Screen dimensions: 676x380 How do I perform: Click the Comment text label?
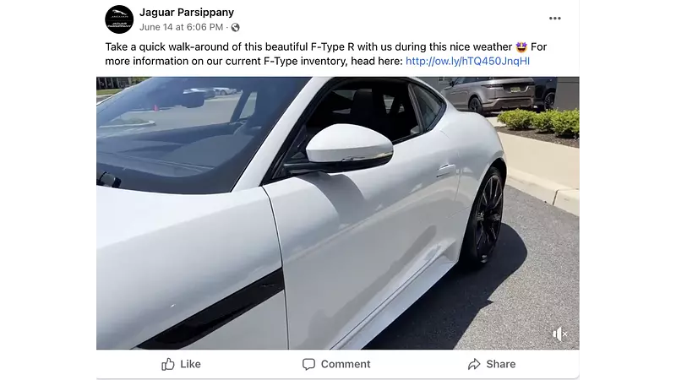click(346, 364)
